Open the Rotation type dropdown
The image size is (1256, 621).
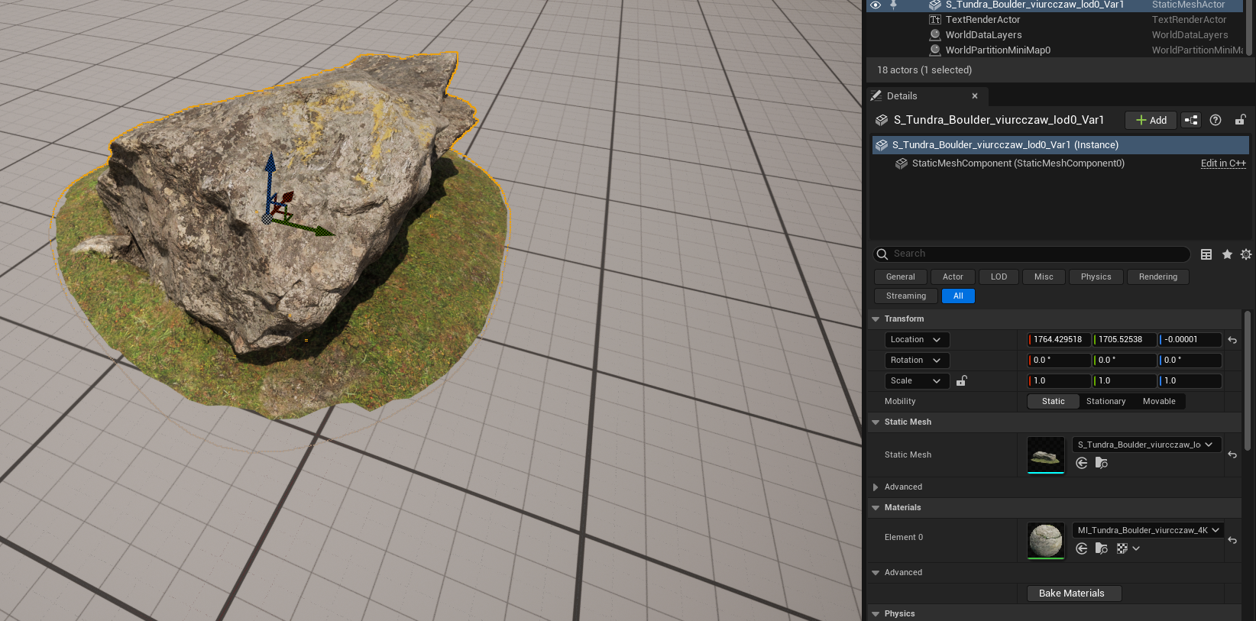click(x=917, y=361)
